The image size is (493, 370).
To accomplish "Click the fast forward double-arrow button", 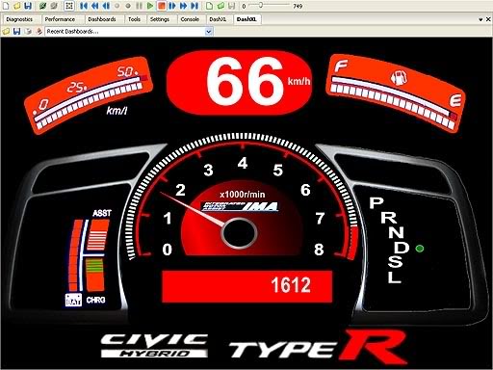I will (x=183, y=6).
